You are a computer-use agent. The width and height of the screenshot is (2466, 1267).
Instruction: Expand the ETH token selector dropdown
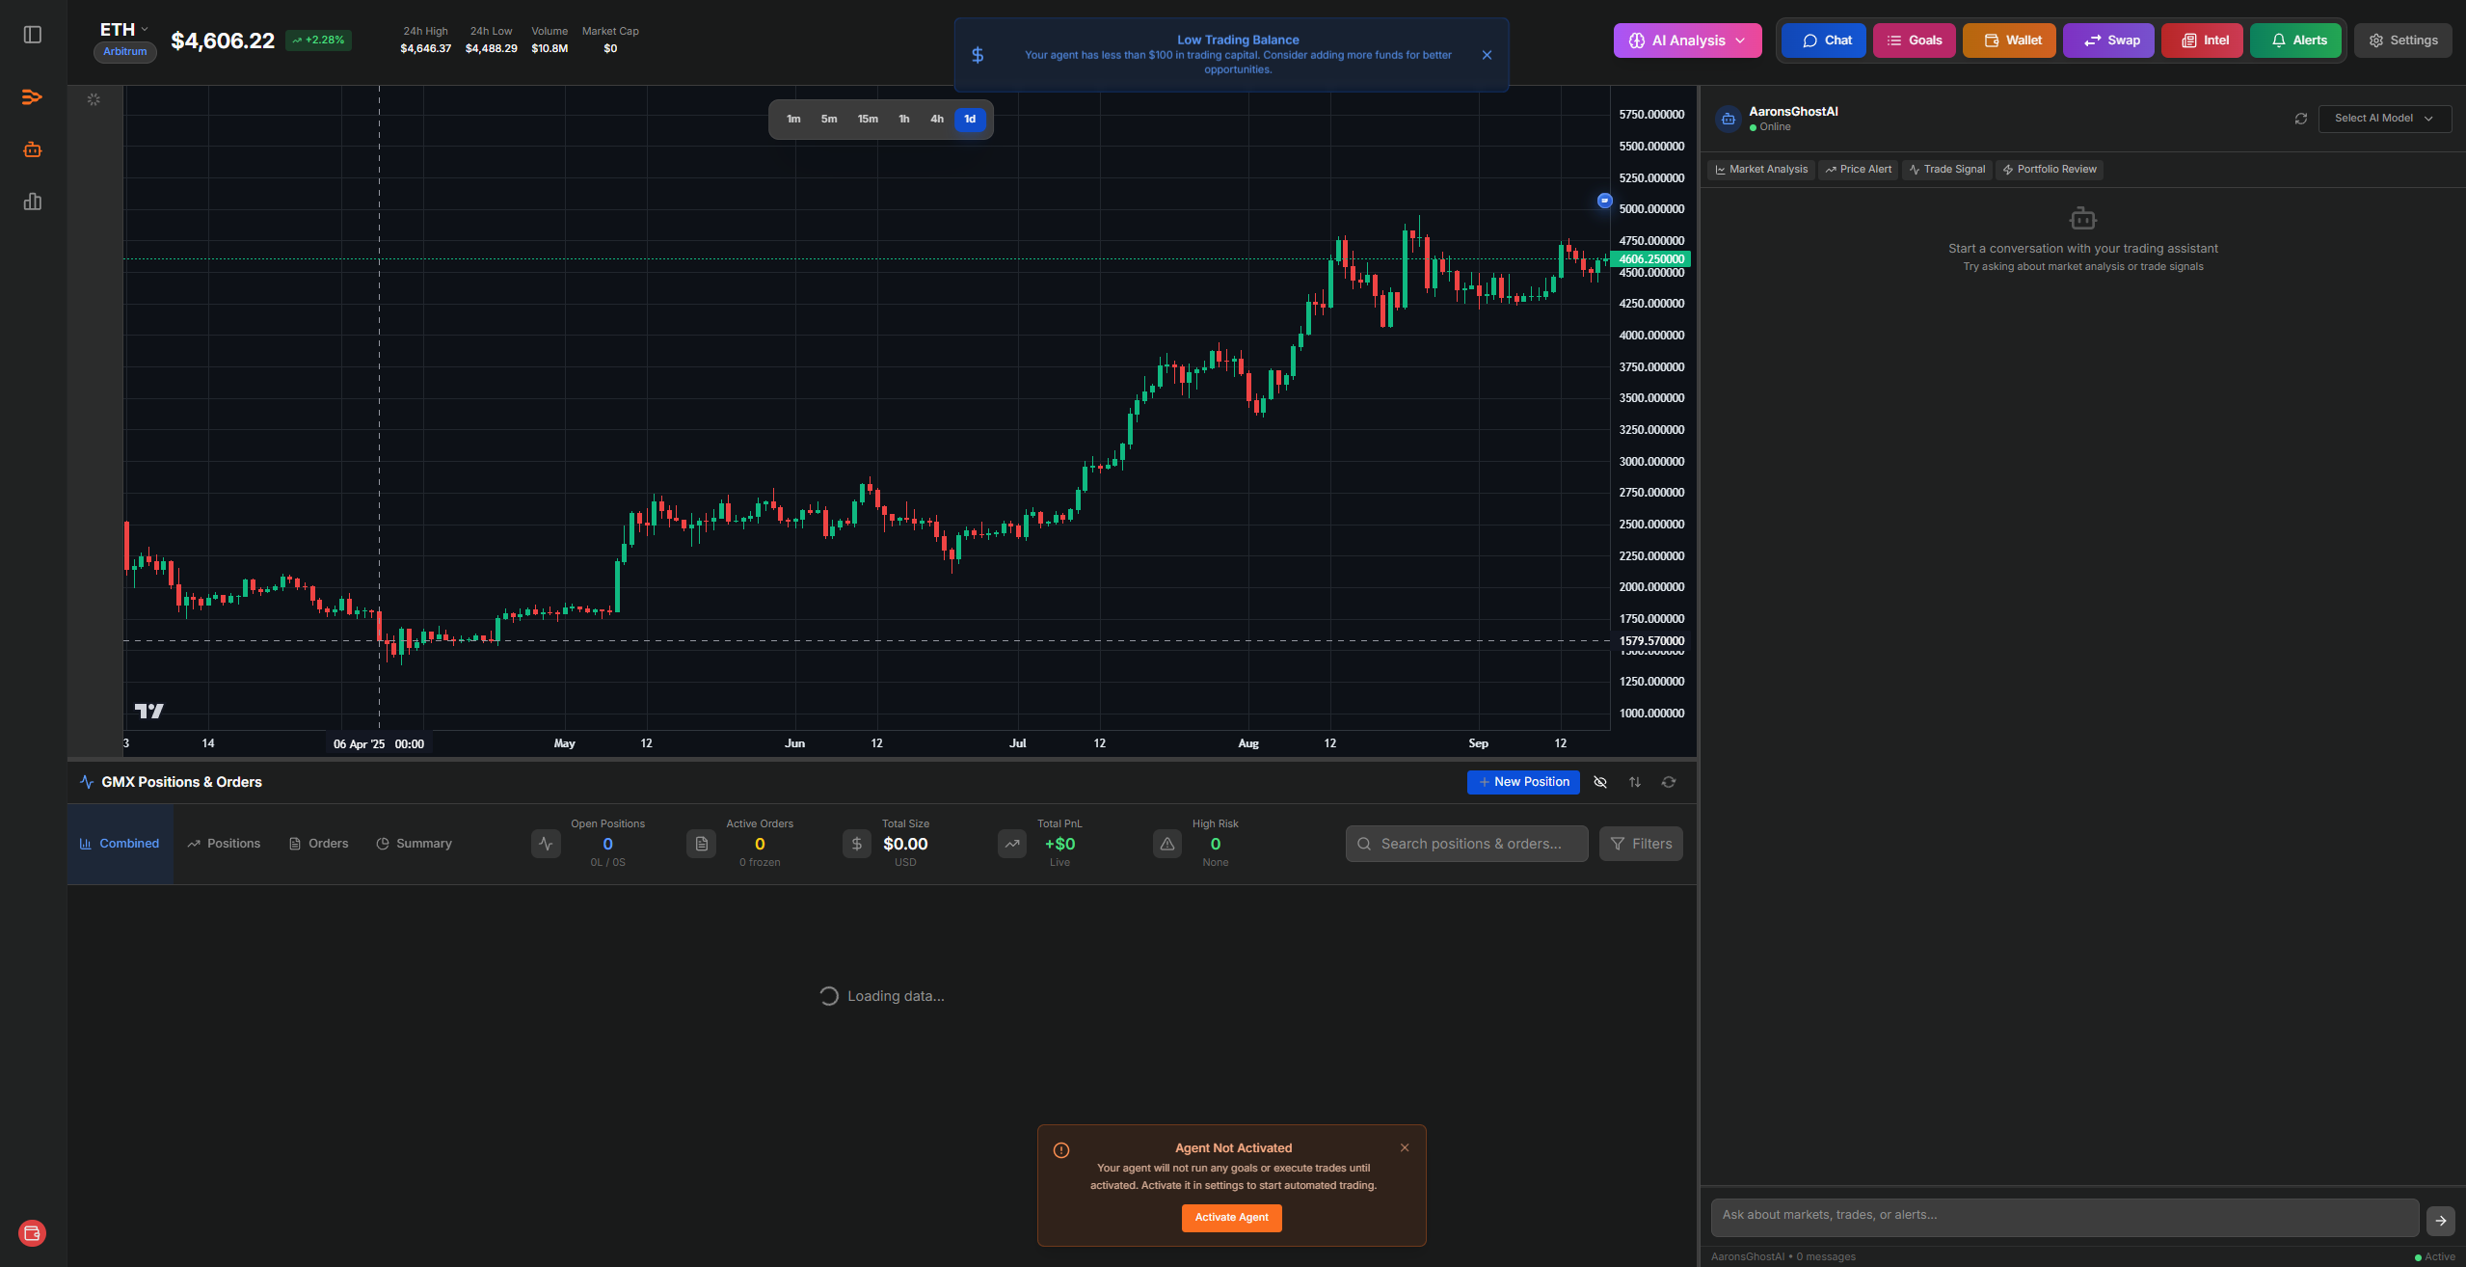pos(124,30)
